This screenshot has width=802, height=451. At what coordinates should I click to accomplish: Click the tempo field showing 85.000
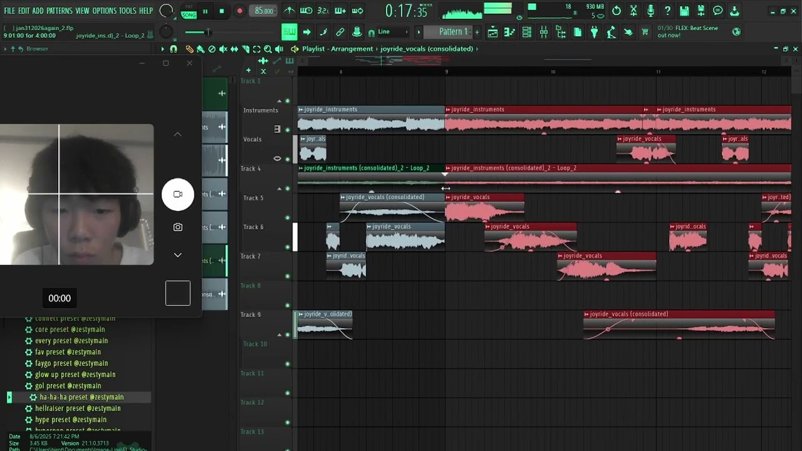264,11
